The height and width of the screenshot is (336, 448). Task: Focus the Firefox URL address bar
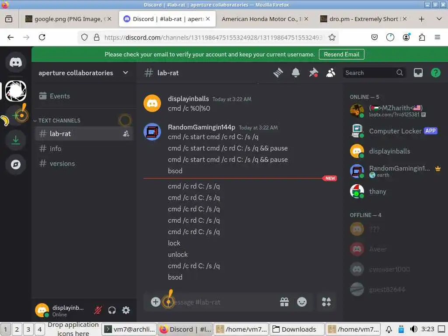(x=213, y=38)
